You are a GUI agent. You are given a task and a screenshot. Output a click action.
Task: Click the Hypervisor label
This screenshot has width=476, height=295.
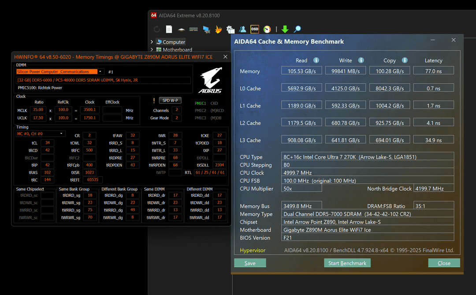point(253,250)
